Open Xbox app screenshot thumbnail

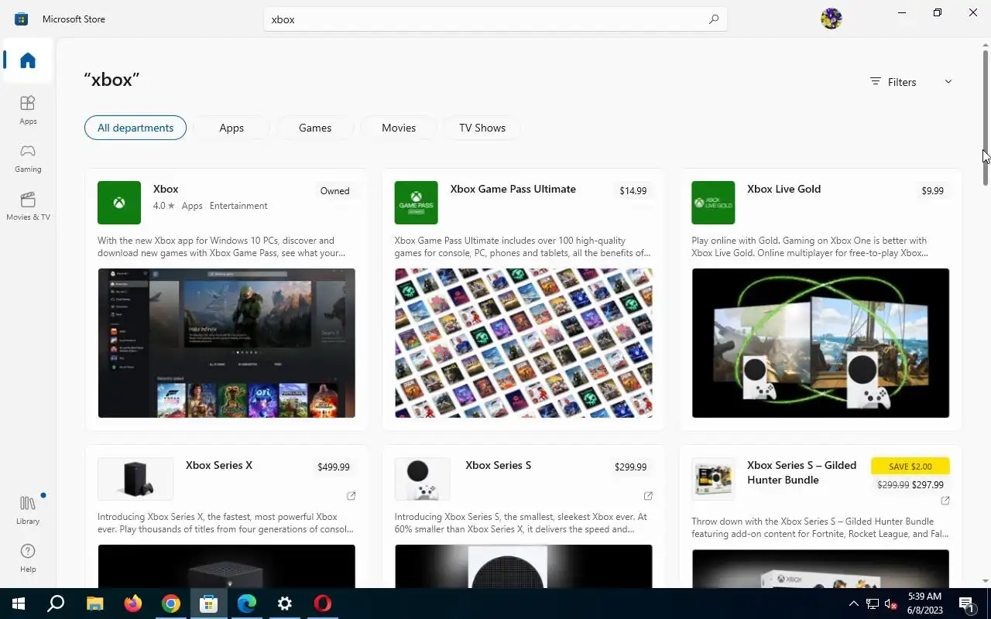pyautogui.click(x=227, y=343)
